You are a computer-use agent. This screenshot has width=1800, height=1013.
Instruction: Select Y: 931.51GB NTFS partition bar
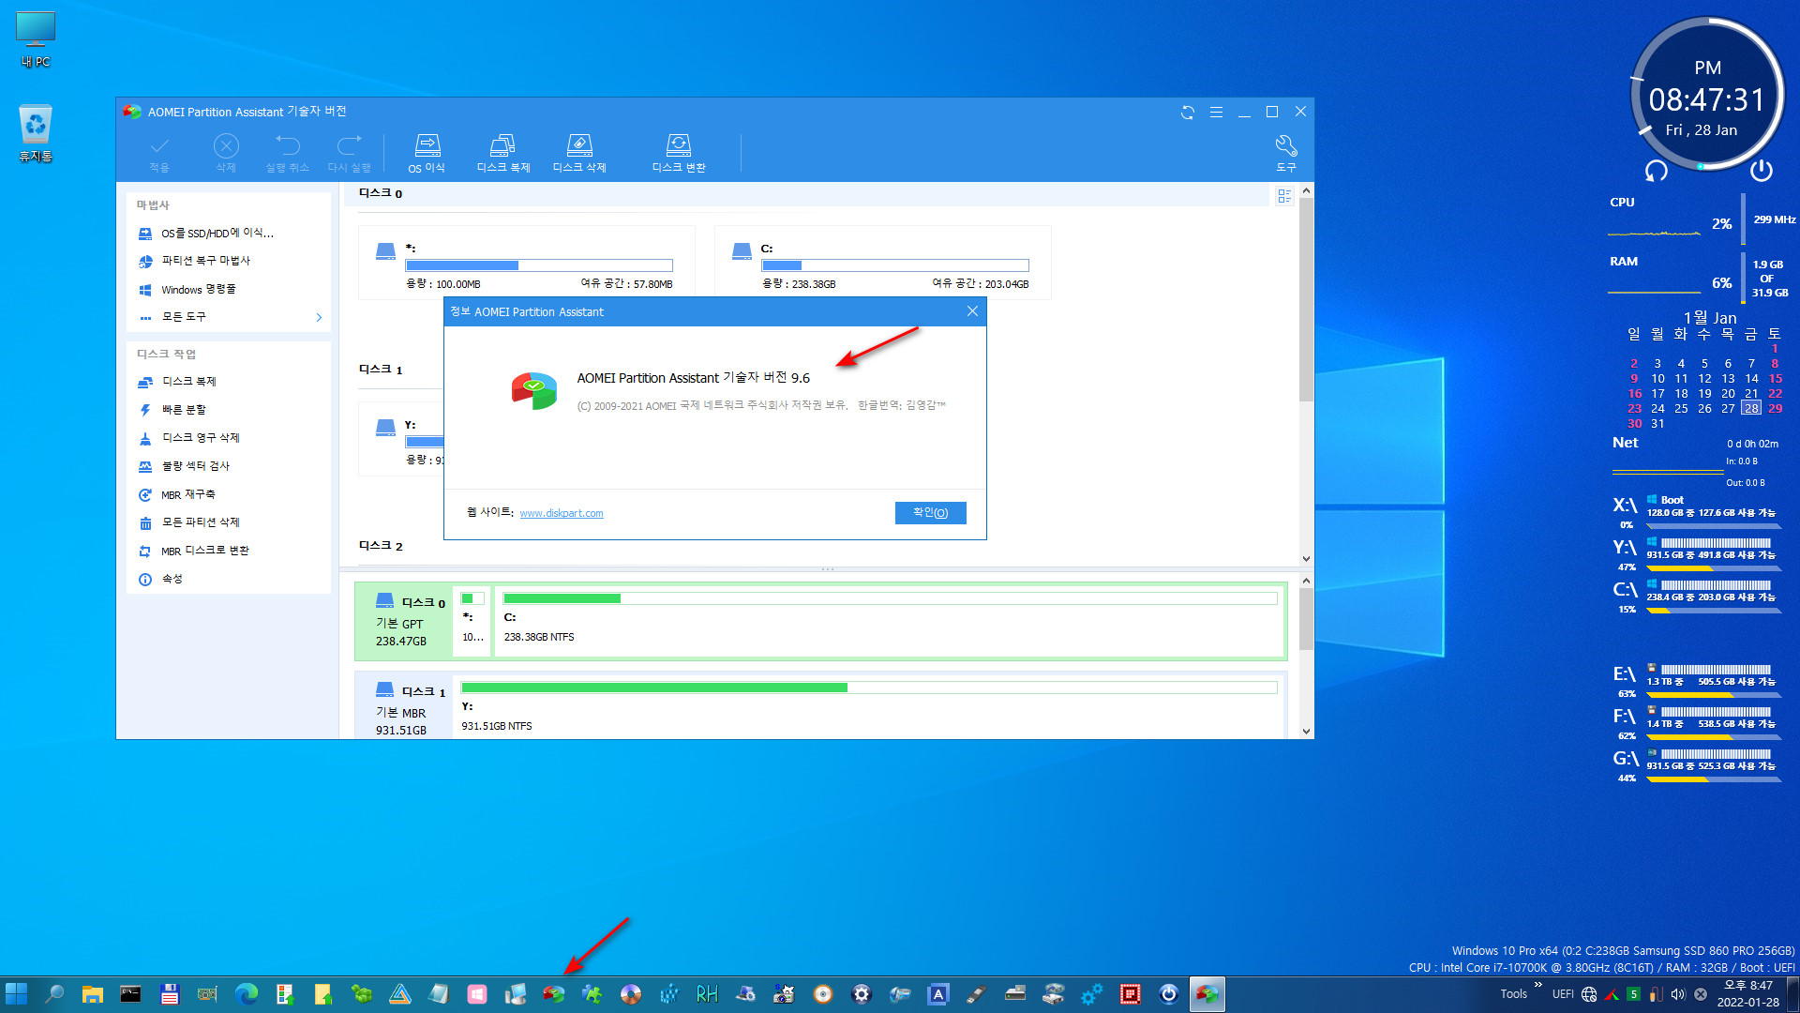(869, 708)
